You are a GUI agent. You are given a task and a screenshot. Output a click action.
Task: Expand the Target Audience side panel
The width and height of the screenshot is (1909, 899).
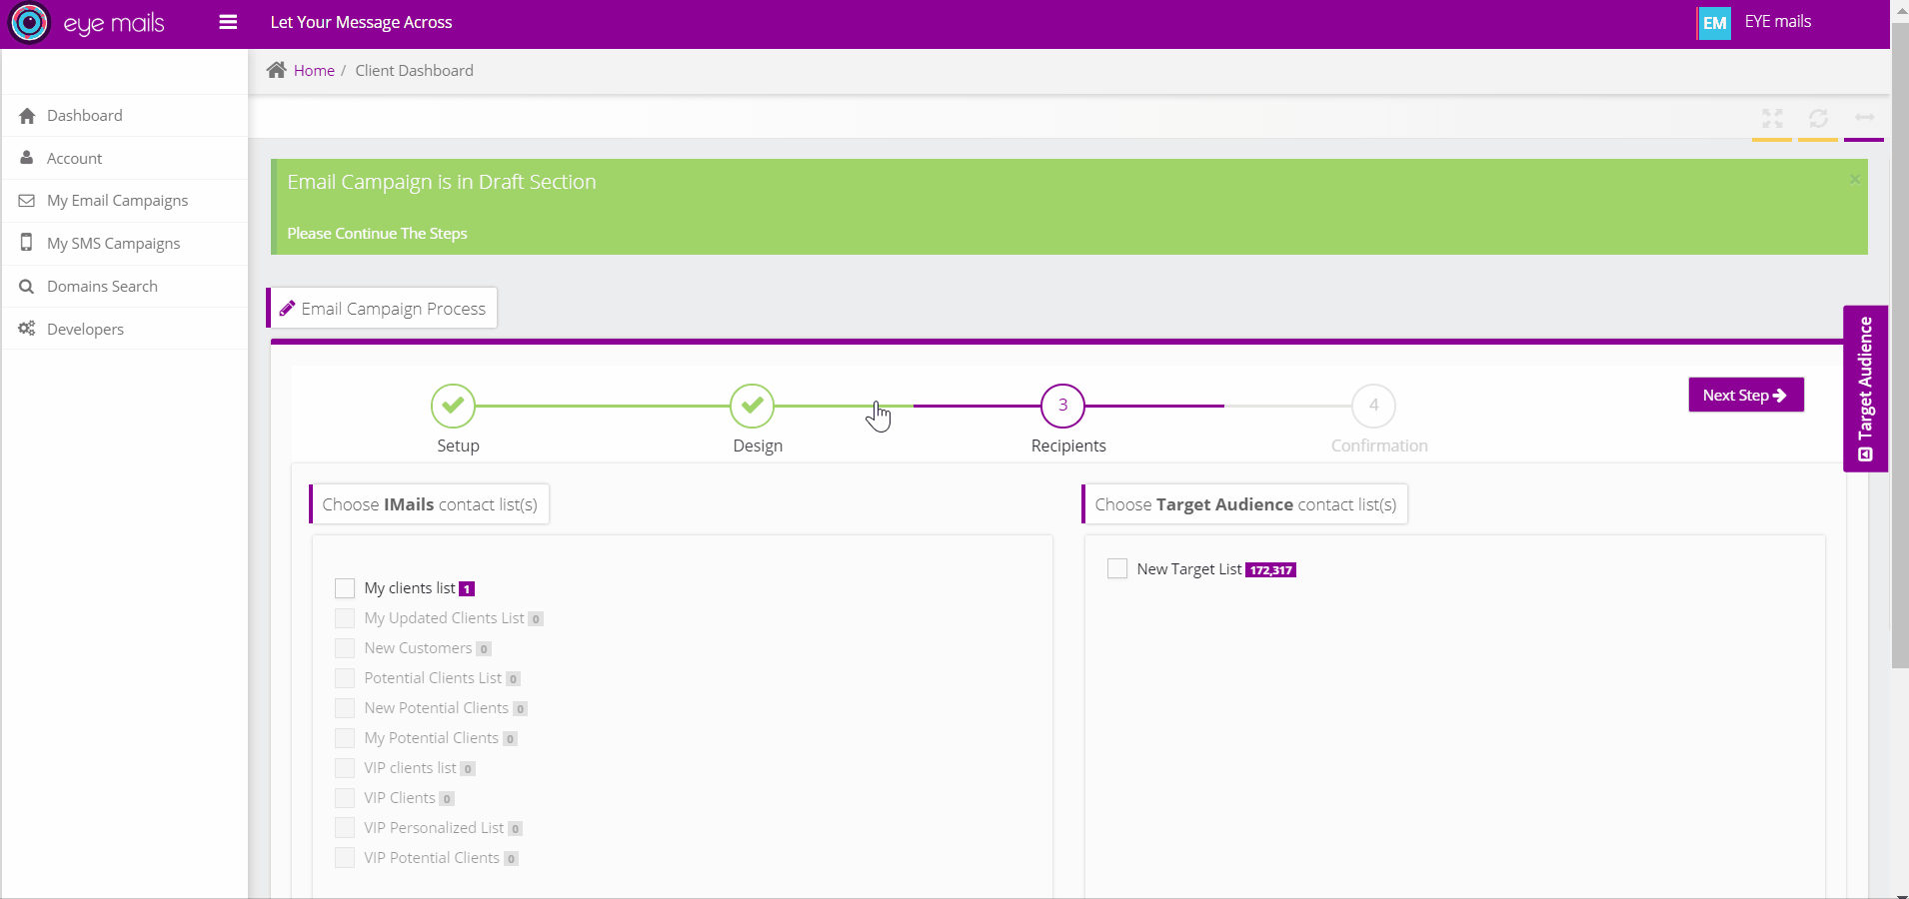(1865, 388)
